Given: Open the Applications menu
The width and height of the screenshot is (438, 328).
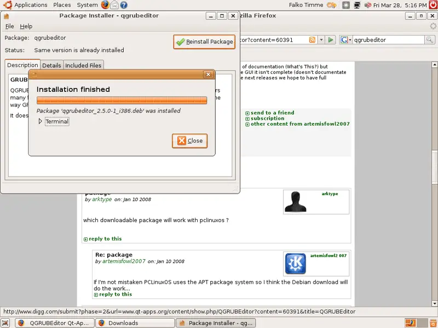Looking at the screenshot, I should tap(31, 5).
